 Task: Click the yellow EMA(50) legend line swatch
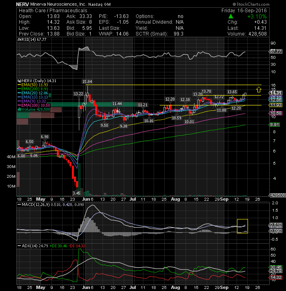(x=19, y=85)
